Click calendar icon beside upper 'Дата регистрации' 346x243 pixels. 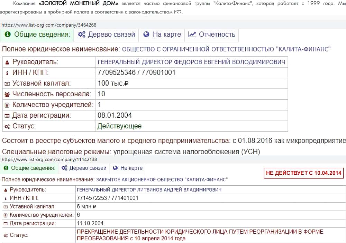(7, 116)
